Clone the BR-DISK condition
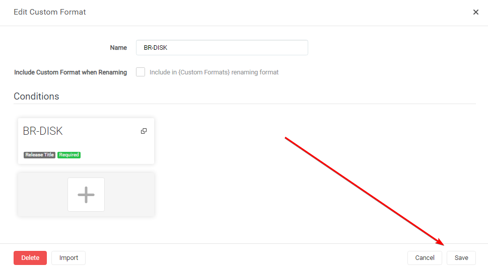488x271 pixels. click(x=144, y=131)
